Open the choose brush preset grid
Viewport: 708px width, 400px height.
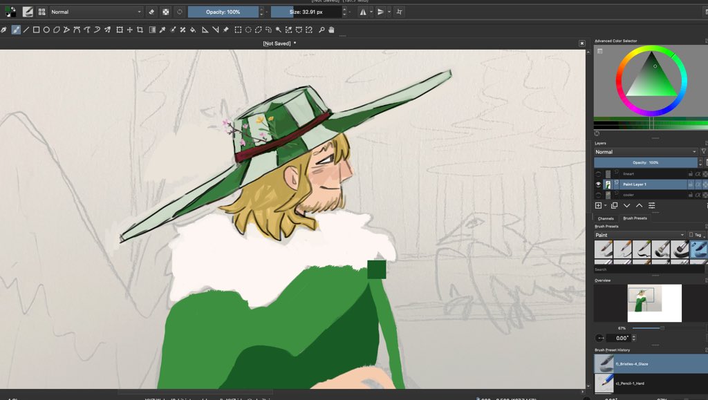point(42,12)
